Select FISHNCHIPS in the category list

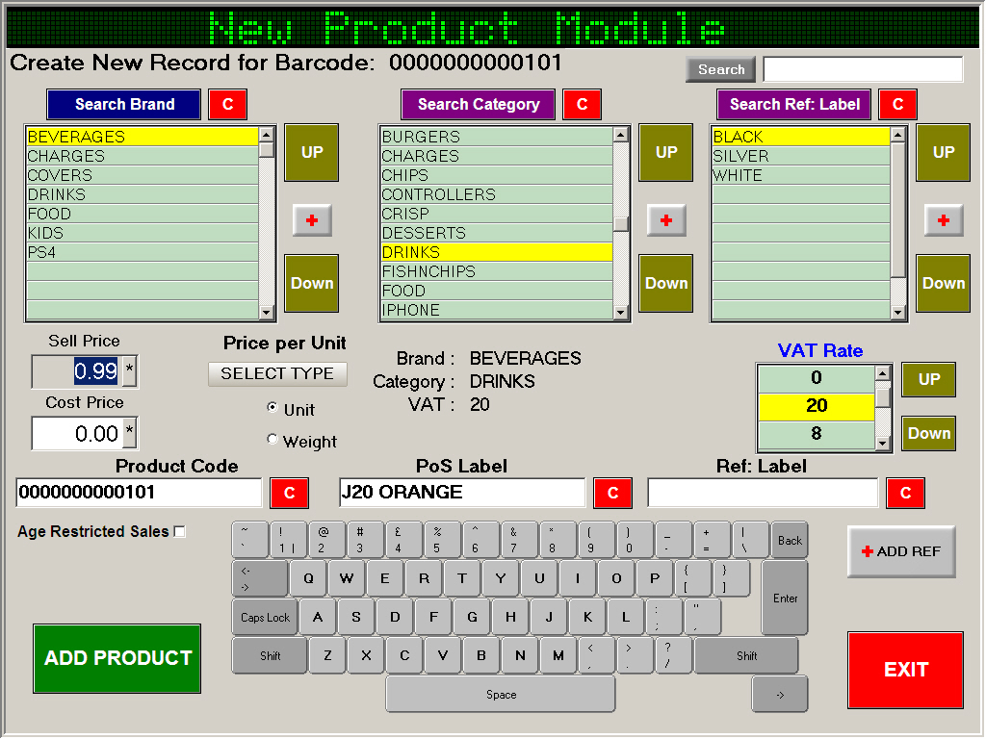coord(496,271)
